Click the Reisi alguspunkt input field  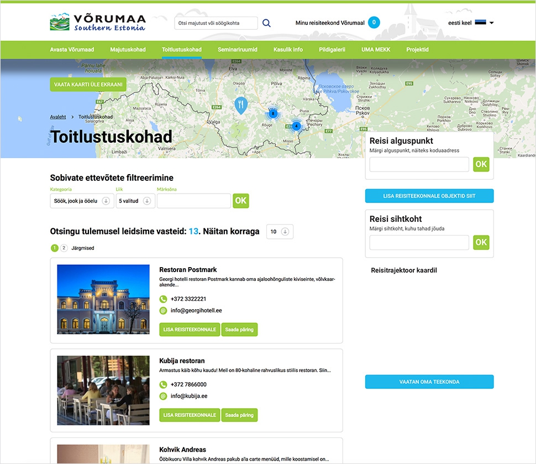click(419, 164)
